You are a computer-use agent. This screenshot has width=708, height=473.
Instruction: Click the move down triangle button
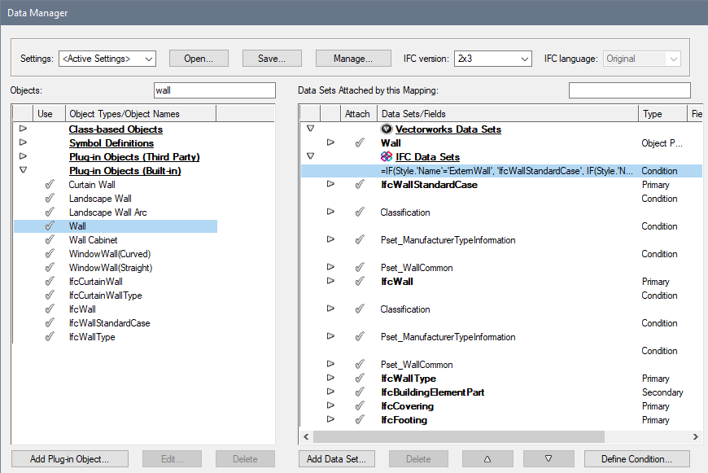(548, 459)
